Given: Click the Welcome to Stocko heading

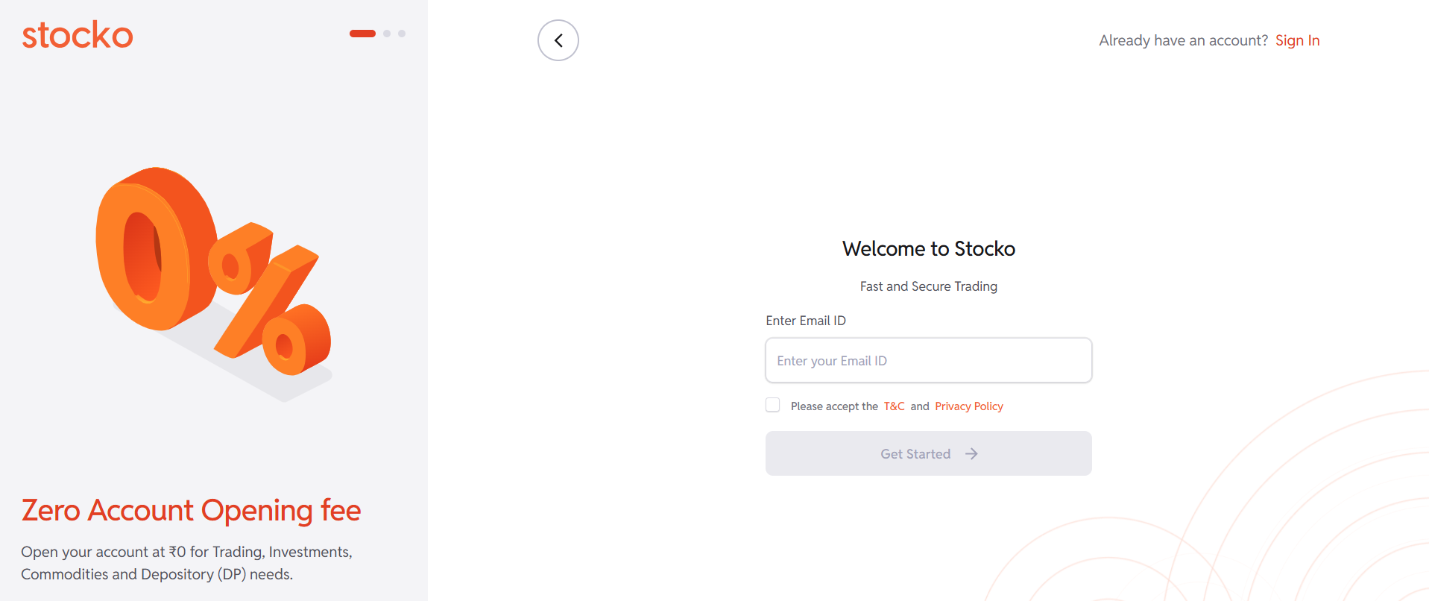Looking at the screenshot, I should point(928,249).
